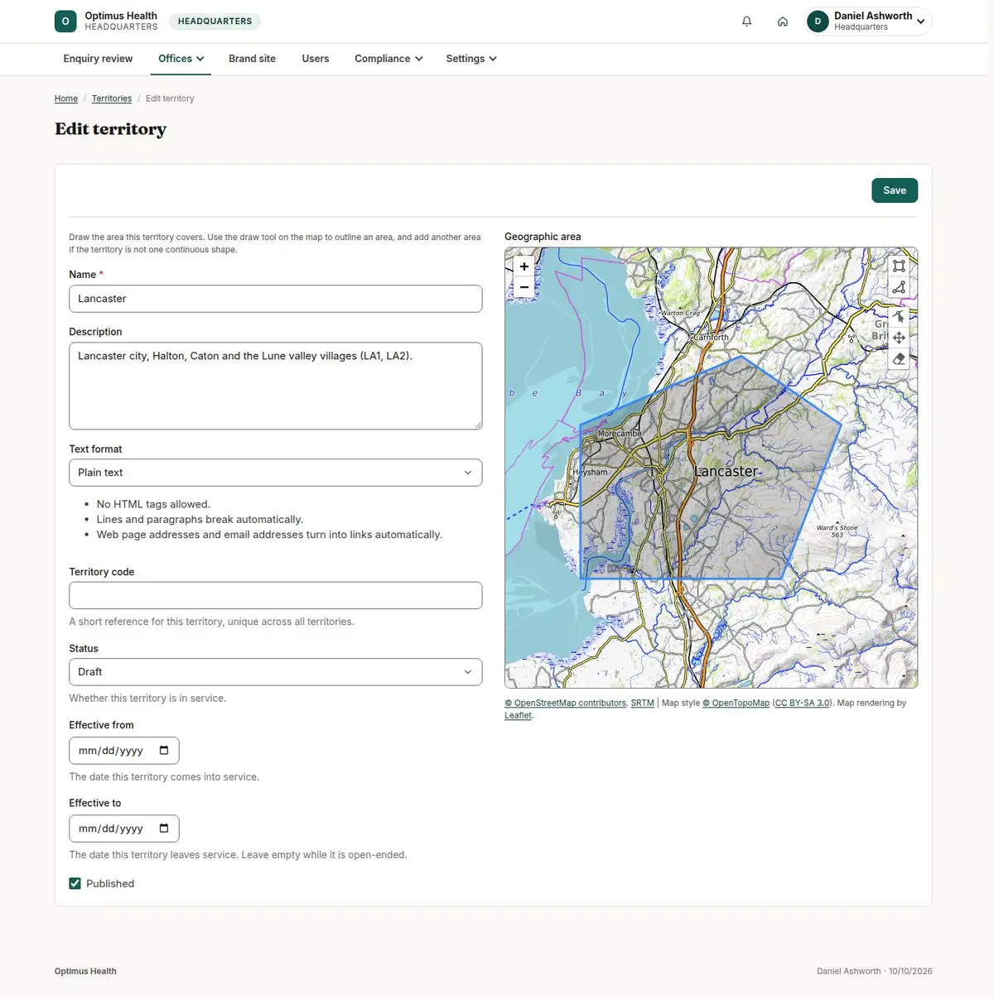Open the Leaflet link
The height and width of the screenshot is (999, 994).
click(518, 715)
